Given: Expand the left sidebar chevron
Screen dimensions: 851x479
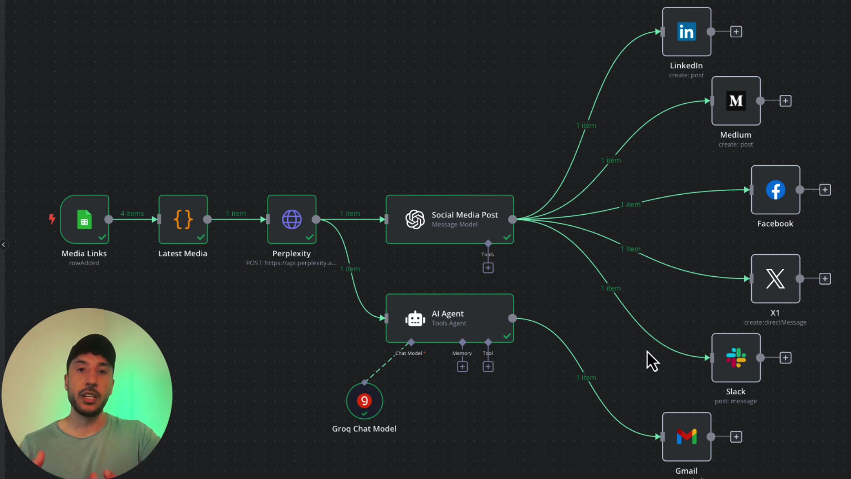Looking at the screenshot, I should point(4,244).
